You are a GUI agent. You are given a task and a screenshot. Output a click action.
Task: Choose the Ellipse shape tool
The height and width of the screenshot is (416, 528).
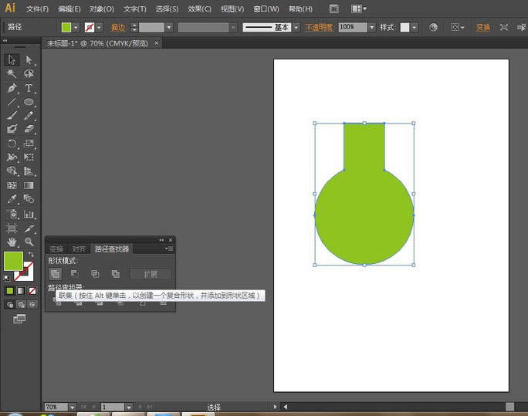pos(29,102)
